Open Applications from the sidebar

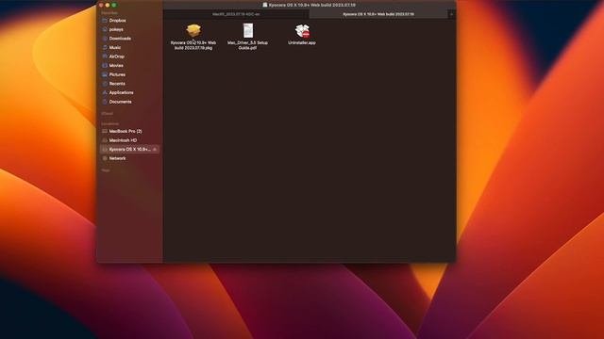point(121,92)
